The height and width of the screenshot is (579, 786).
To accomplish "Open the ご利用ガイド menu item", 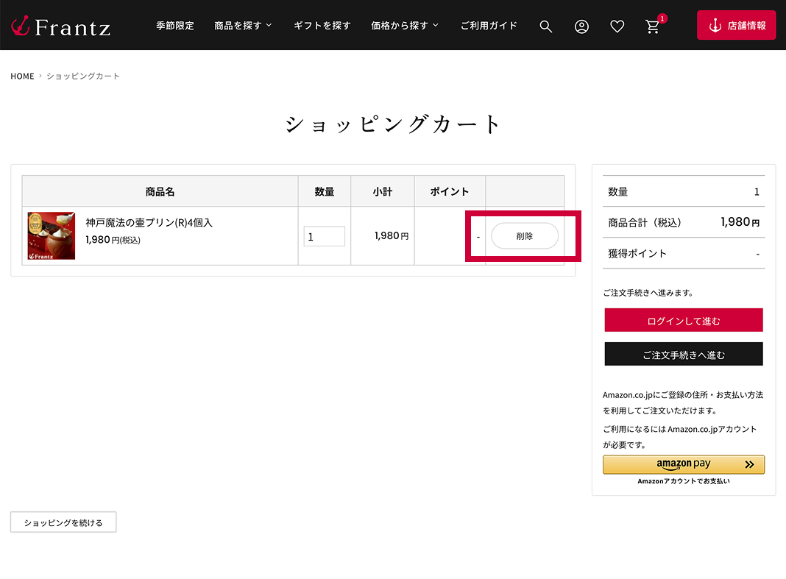I will (x=489, y=26).
